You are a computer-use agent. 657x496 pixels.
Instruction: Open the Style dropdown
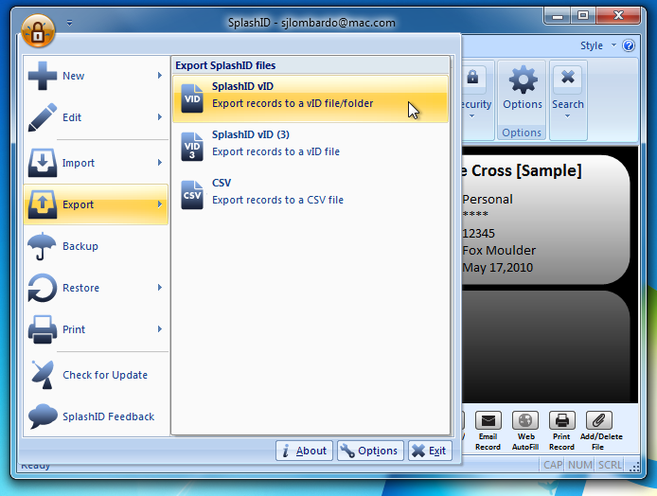(598, 45)
